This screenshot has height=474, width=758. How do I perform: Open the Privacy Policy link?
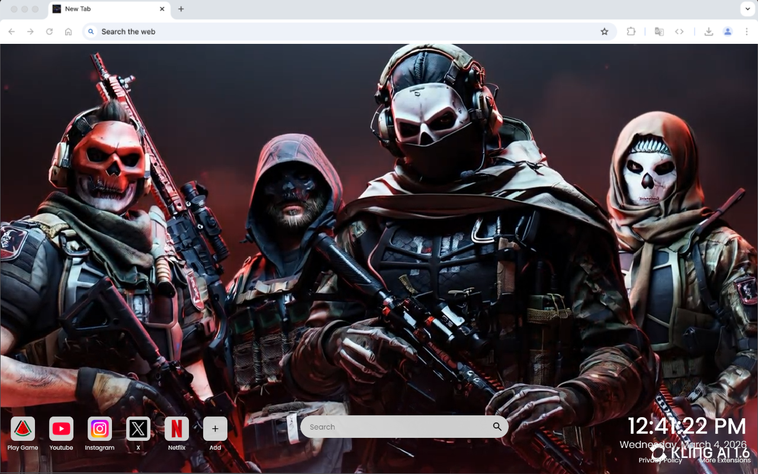tap(660, 460)
